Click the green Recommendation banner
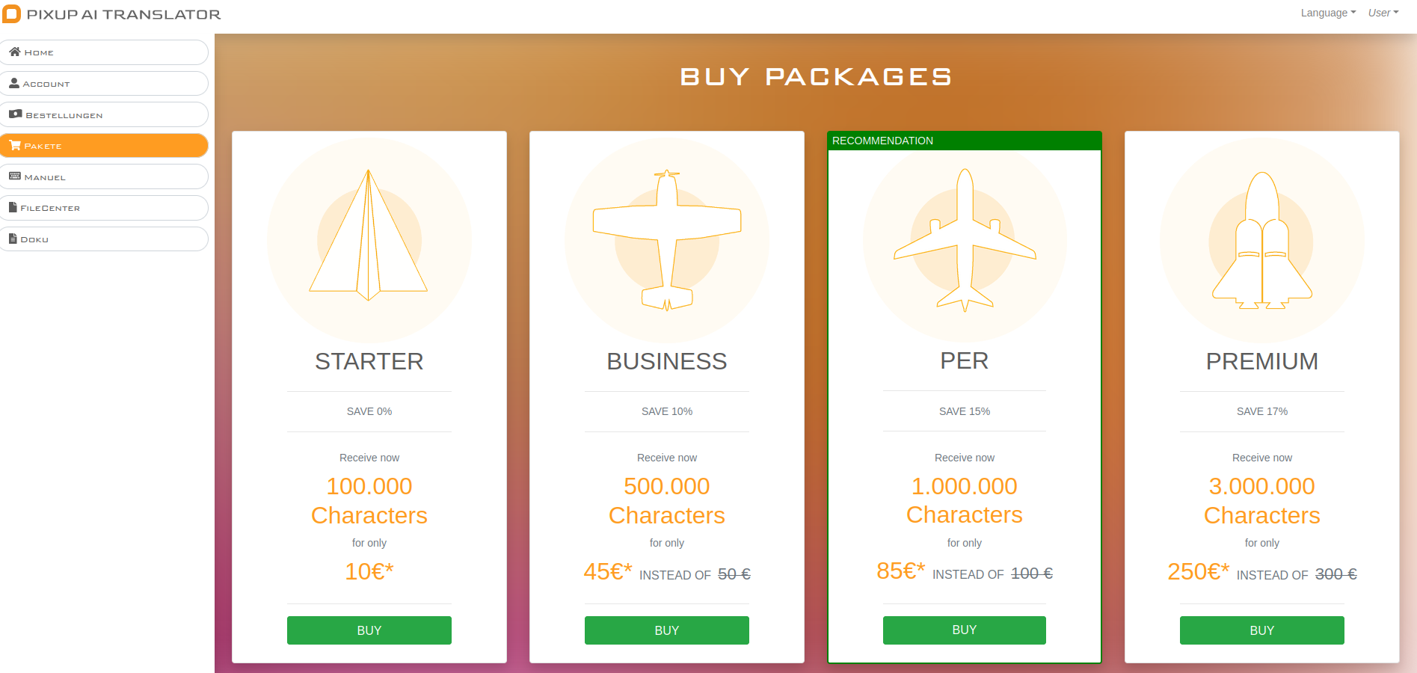Image resolution: width=1417 pixels, height=673 pixels. (964, 141)
